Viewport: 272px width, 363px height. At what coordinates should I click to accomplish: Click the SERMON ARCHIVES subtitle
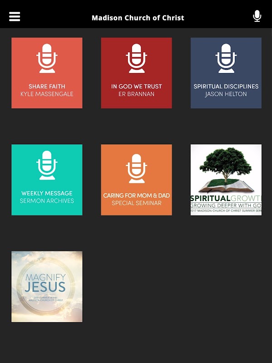[47, 201]
